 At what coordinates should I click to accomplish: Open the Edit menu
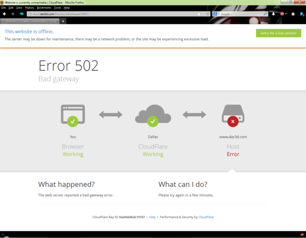(x=11, y=8)
